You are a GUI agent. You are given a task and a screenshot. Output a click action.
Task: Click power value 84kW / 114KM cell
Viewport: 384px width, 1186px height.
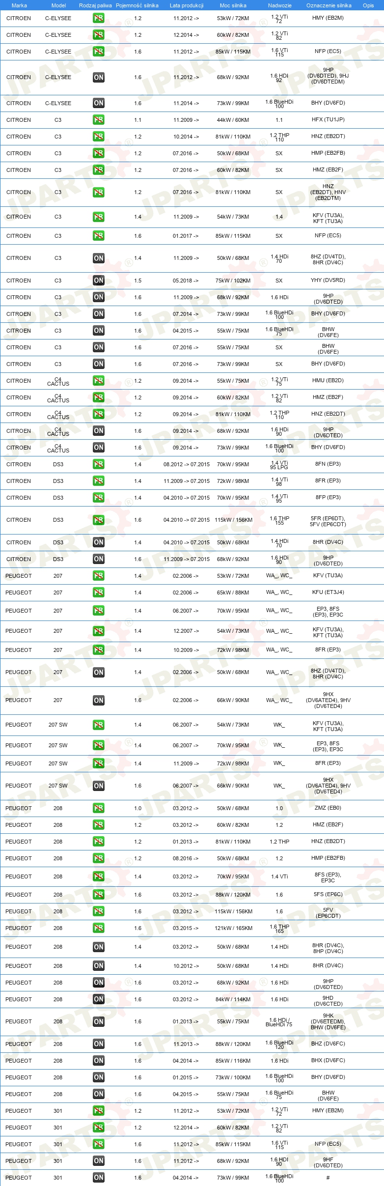point(233,999)
